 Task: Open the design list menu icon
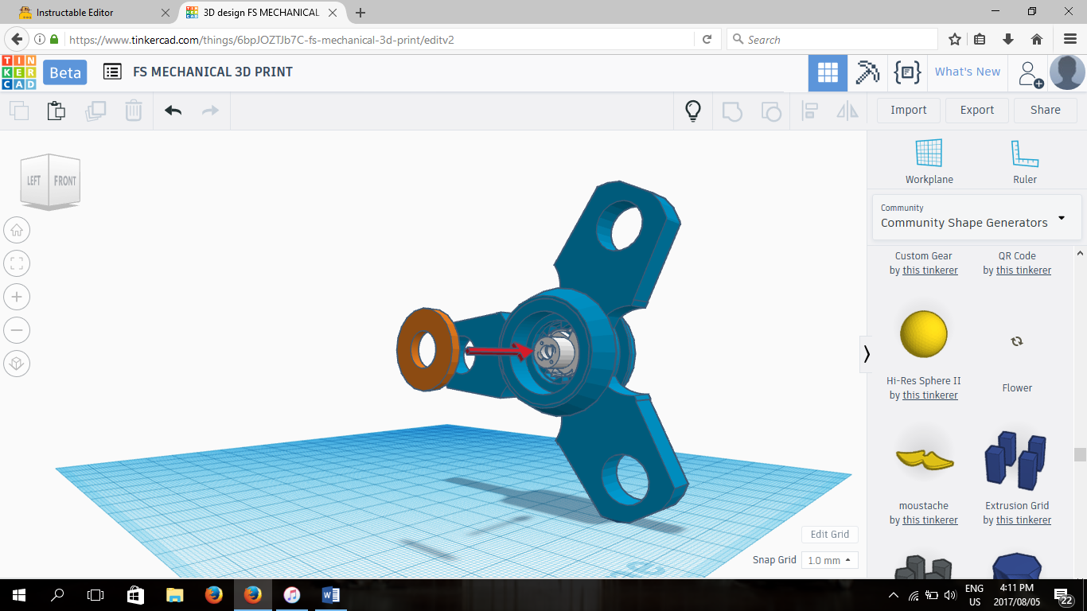[112, 72]
